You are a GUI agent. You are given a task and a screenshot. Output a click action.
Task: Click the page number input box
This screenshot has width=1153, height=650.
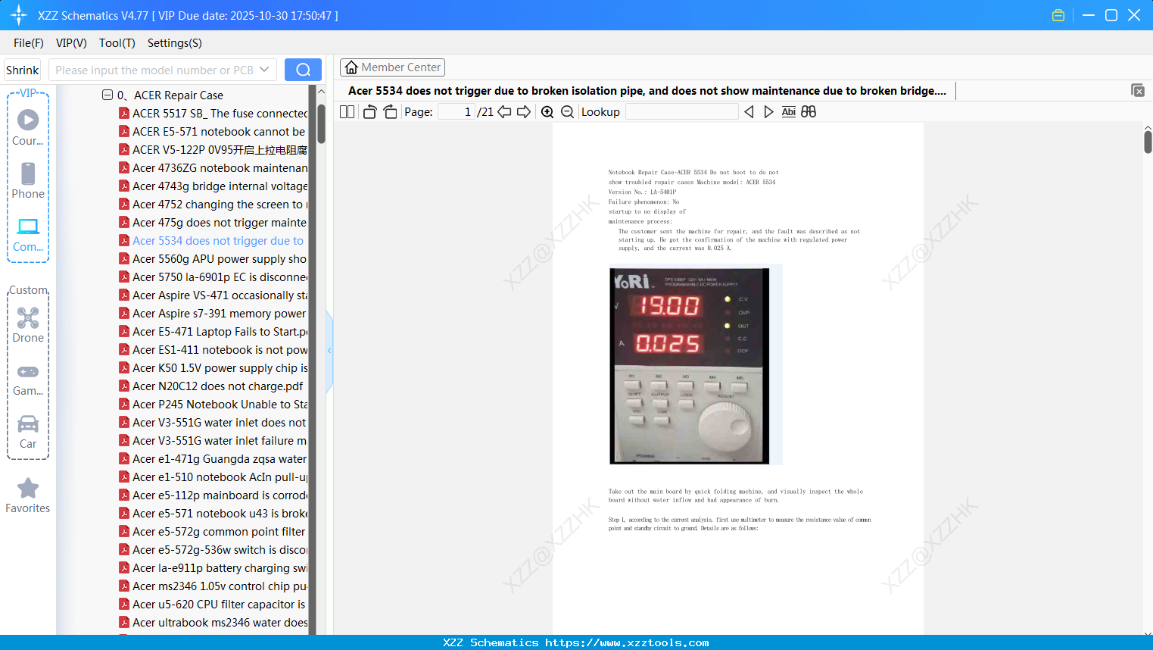(x=457, y=112)
